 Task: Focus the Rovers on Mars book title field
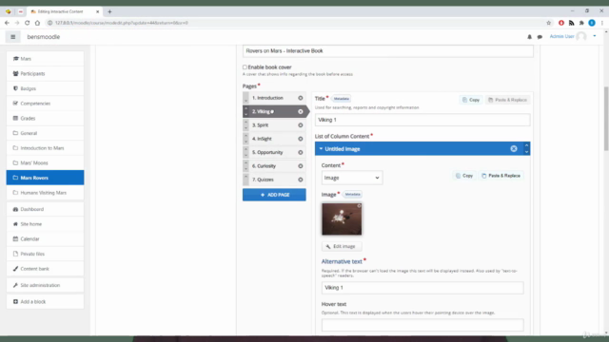pyautogui.click(x=387, y=50)
